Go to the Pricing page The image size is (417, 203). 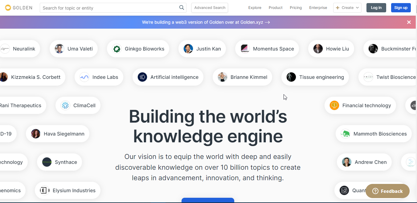296,8
